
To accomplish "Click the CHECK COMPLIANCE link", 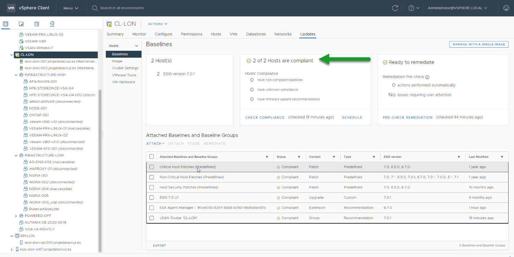I will [265, 117].
